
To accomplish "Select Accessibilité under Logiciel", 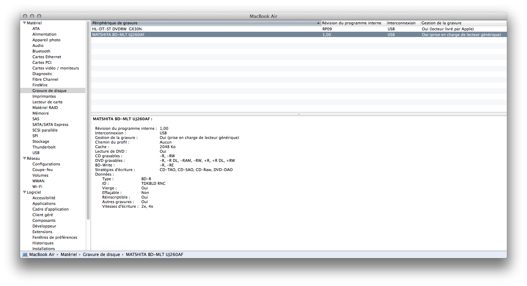I will (44, 198).
